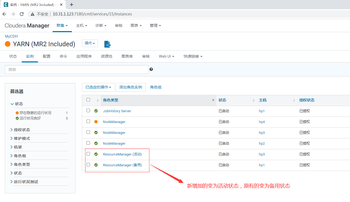Check the ResourceManager (活动) row checkbox

pos(88,154)
